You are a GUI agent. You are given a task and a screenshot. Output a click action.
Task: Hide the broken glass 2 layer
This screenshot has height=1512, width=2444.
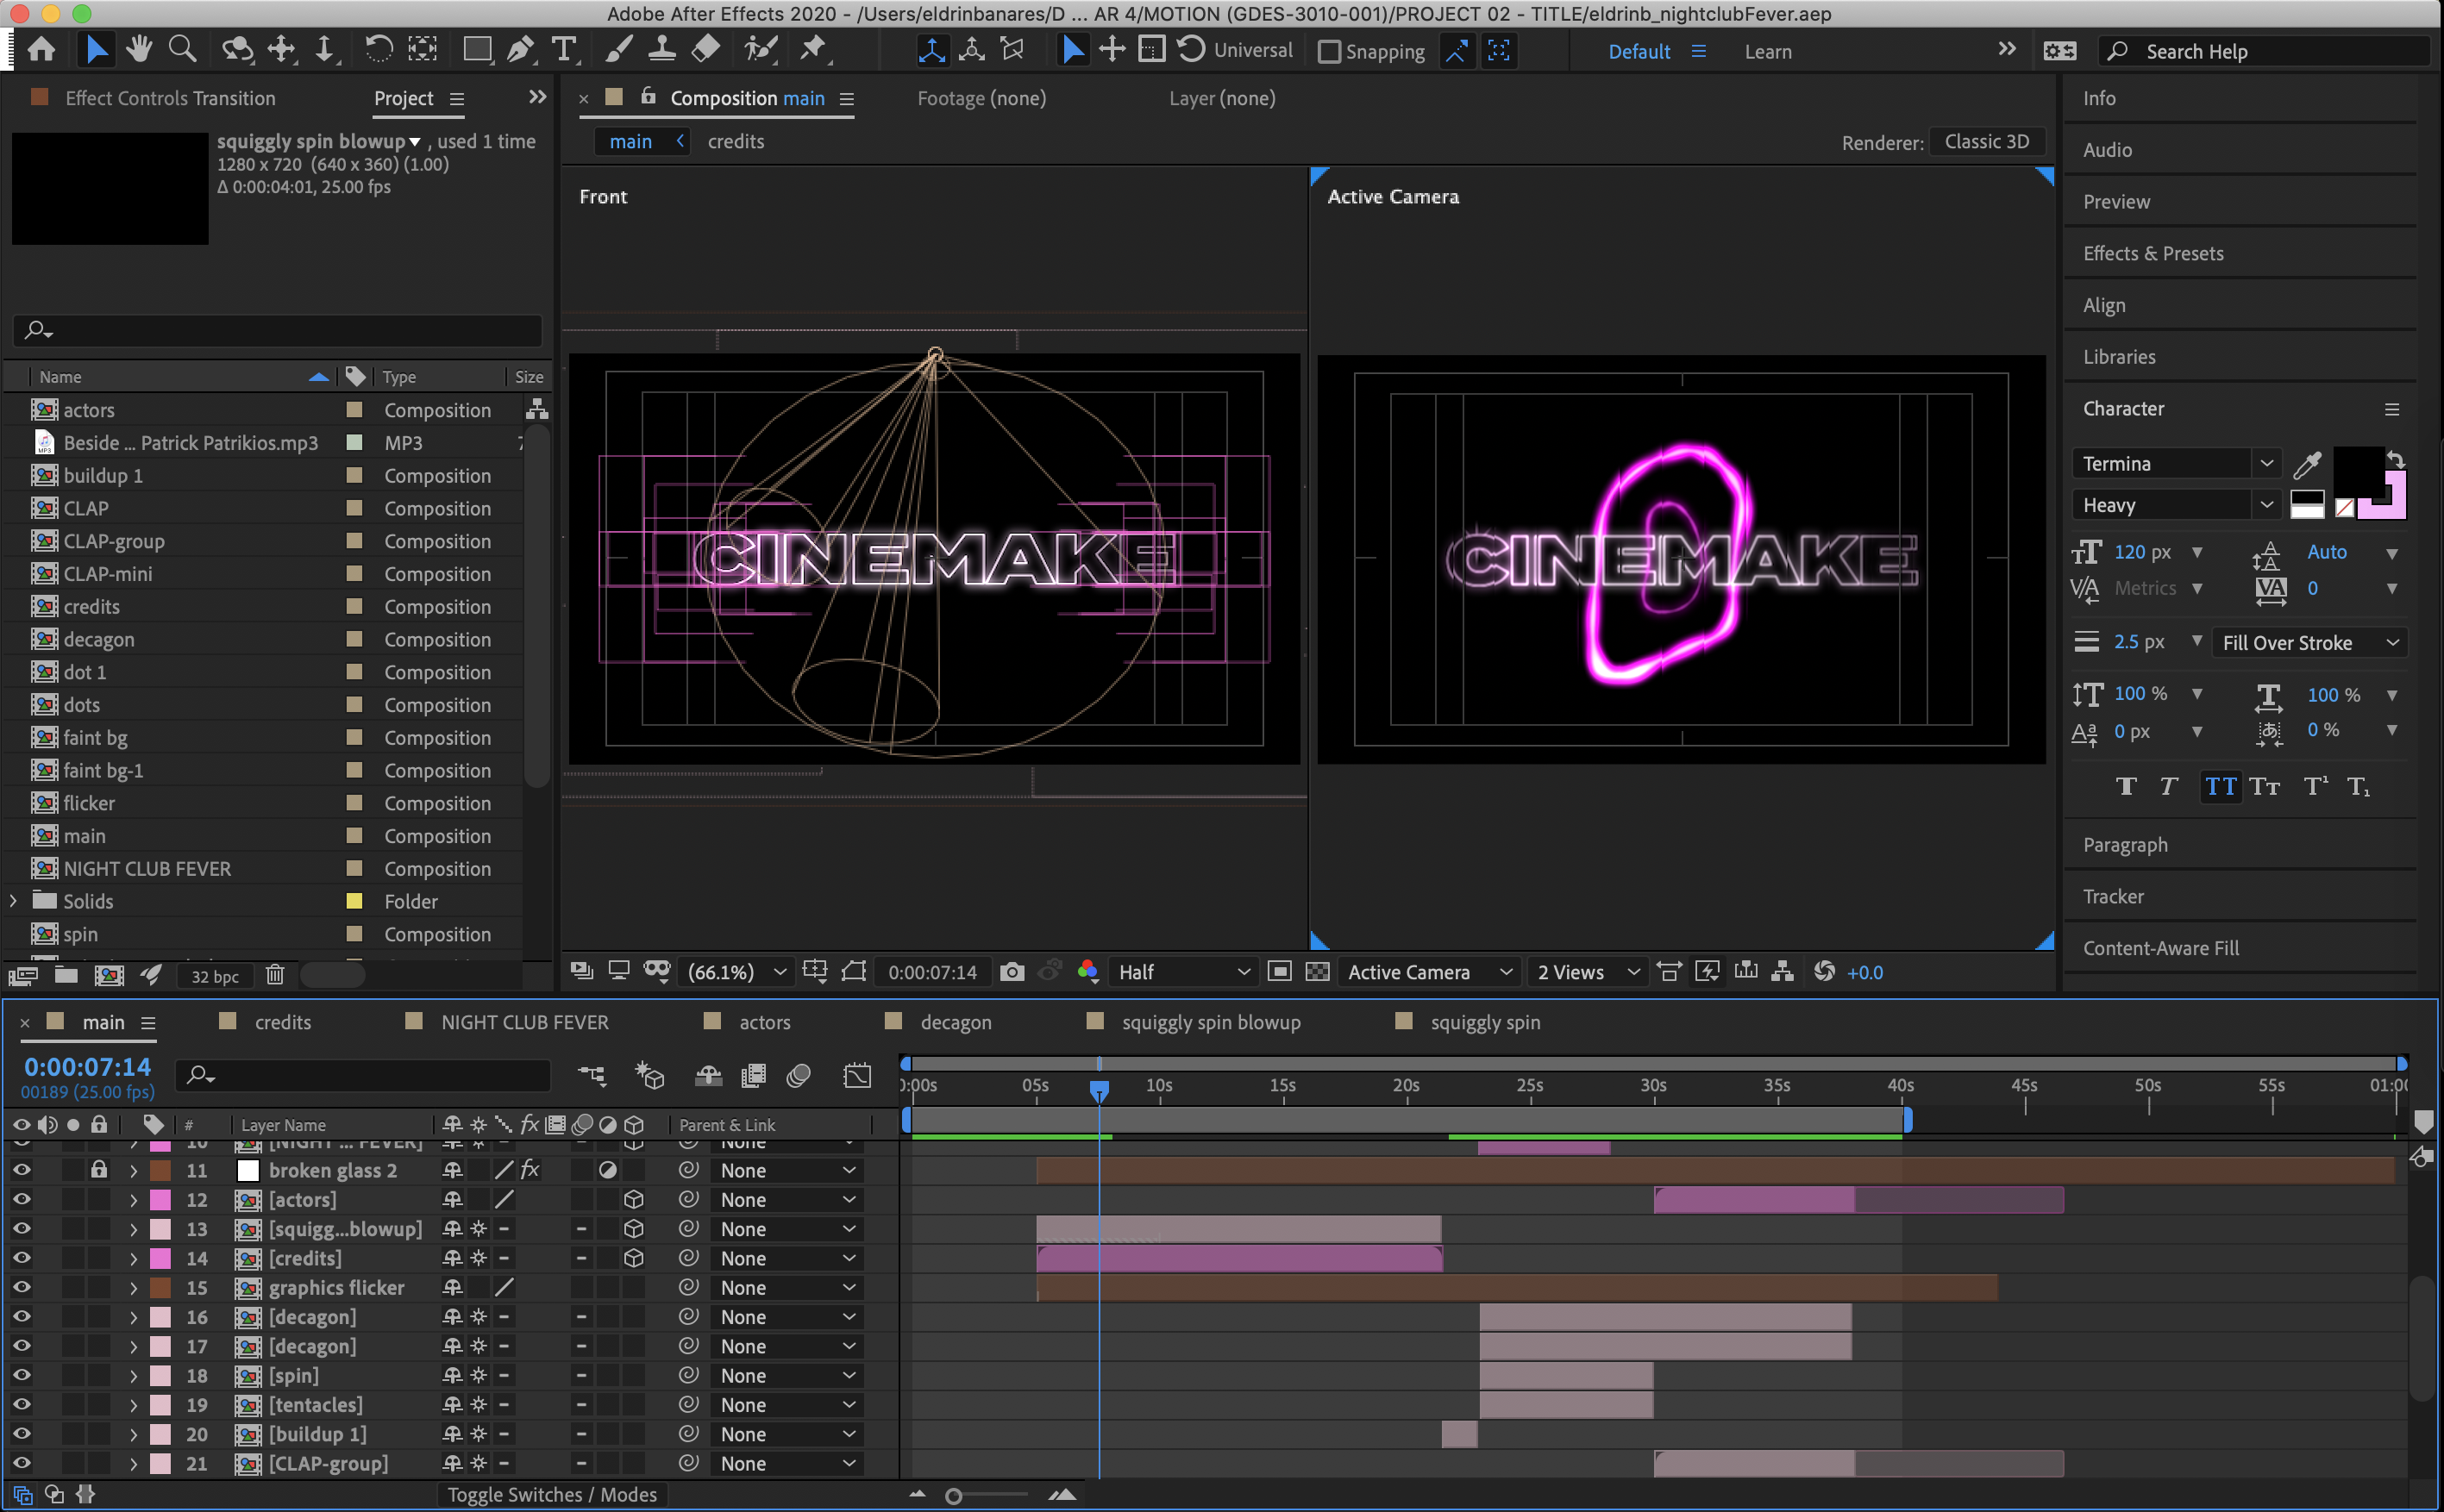pos(21,1170)
